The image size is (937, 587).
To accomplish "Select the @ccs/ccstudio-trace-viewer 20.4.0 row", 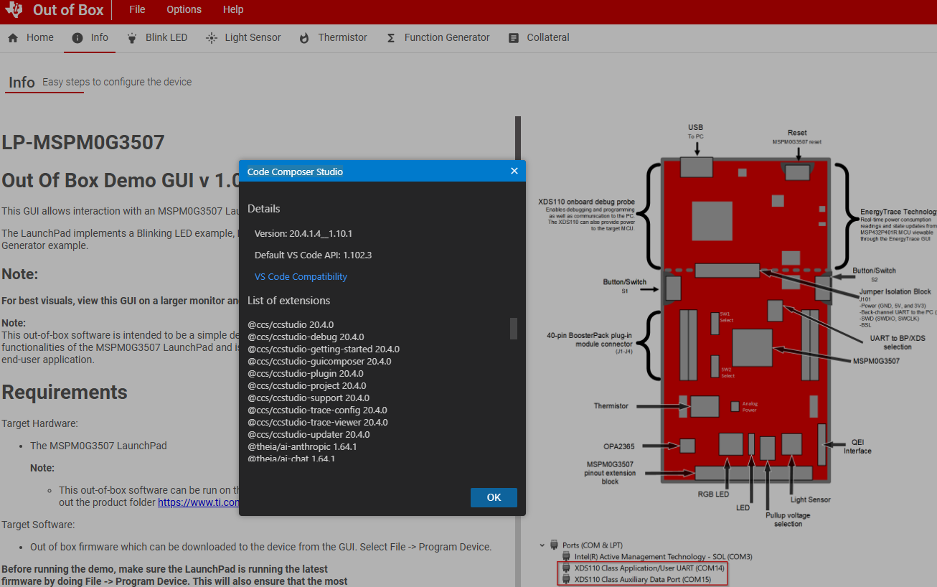I will [318, 422].
